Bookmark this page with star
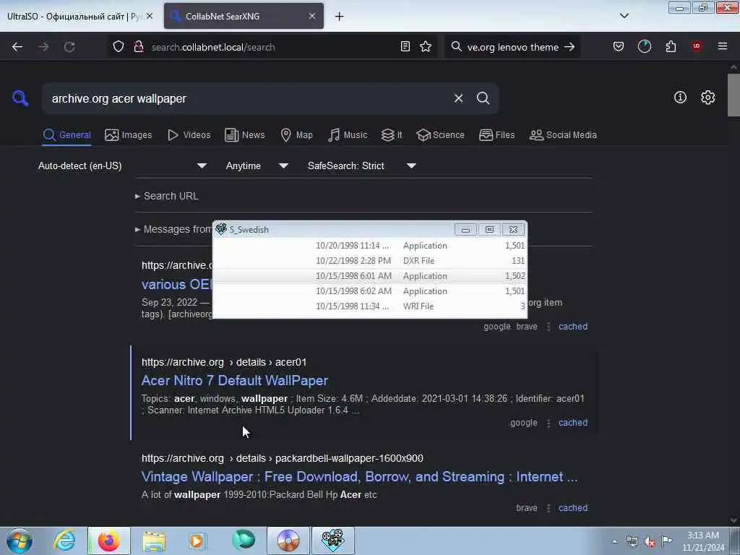 [426, 46]
